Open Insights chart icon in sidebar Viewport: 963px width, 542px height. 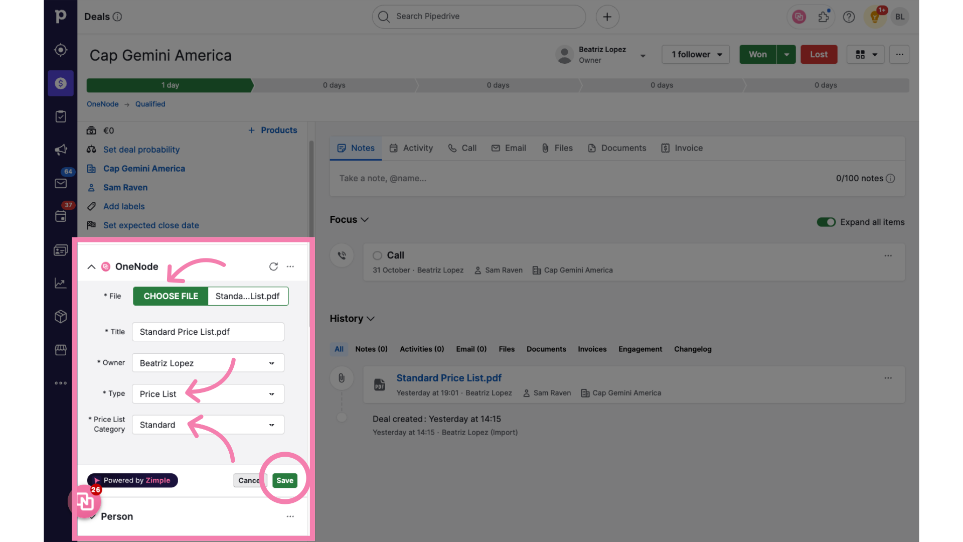(61, 283)
